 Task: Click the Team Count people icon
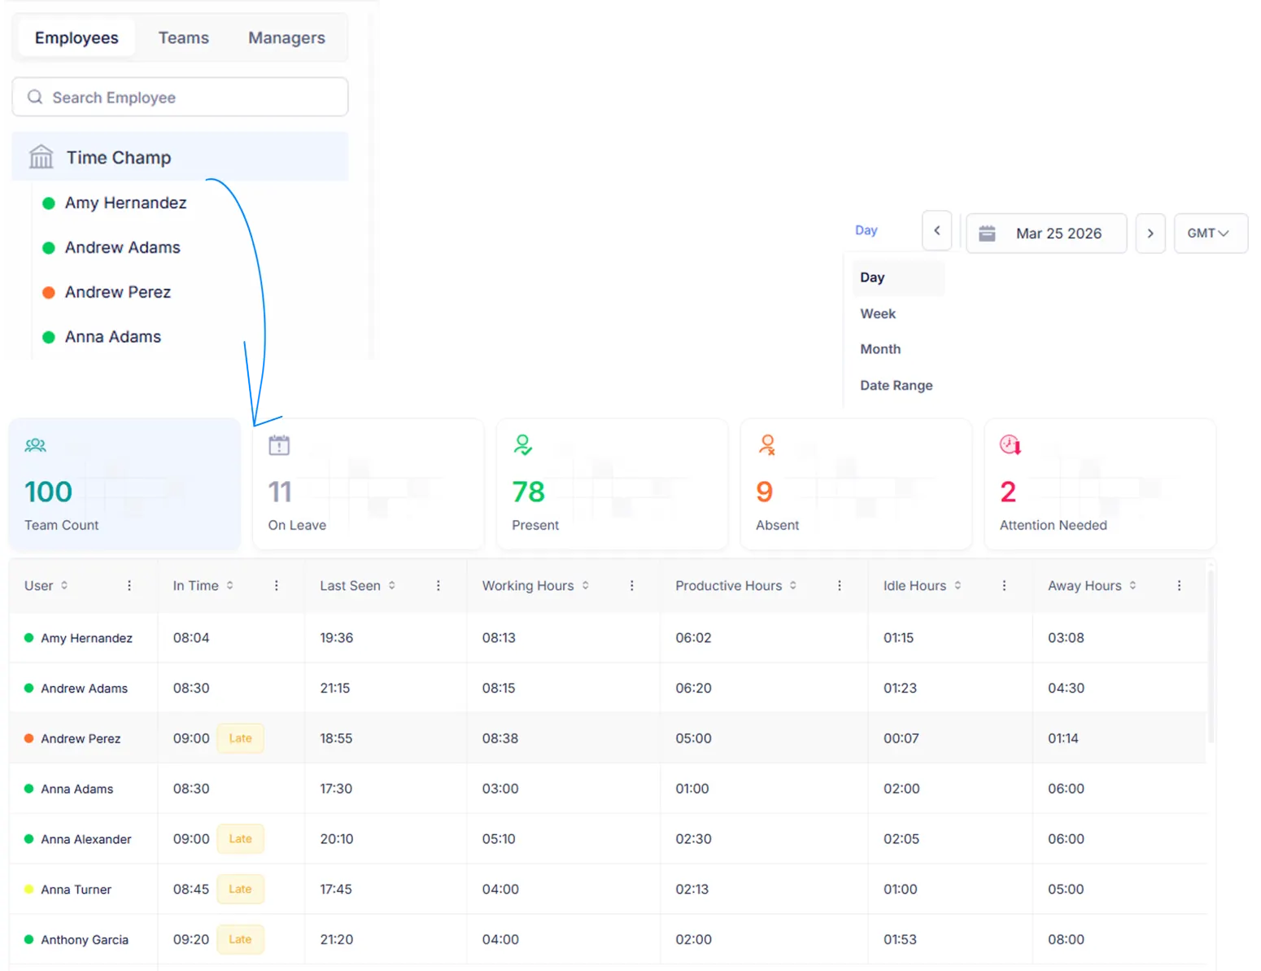click(x=35, y=445)
